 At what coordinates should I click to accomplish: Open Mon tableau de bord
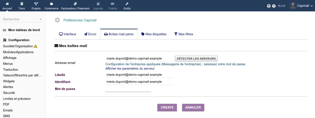pos(24,30)
